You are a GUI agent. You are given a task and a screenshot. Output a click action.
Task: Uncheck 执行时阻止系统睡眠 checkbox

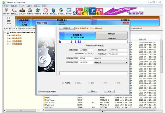(x=39, y=92)
